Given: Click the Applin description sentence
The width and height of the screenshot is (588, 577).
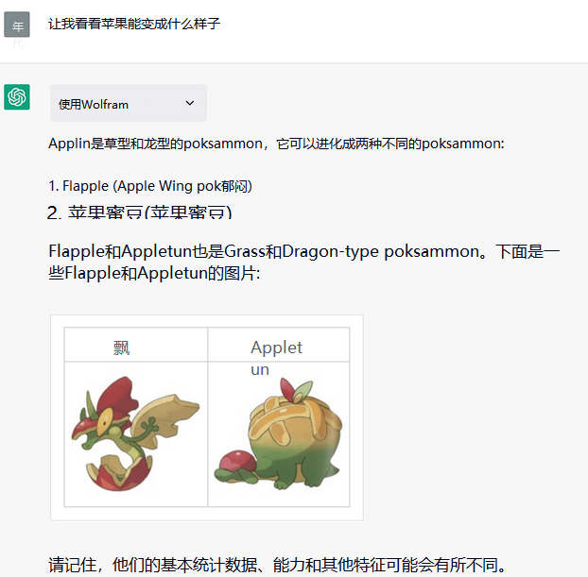Looking at the screenshot, I should (276, 144).
